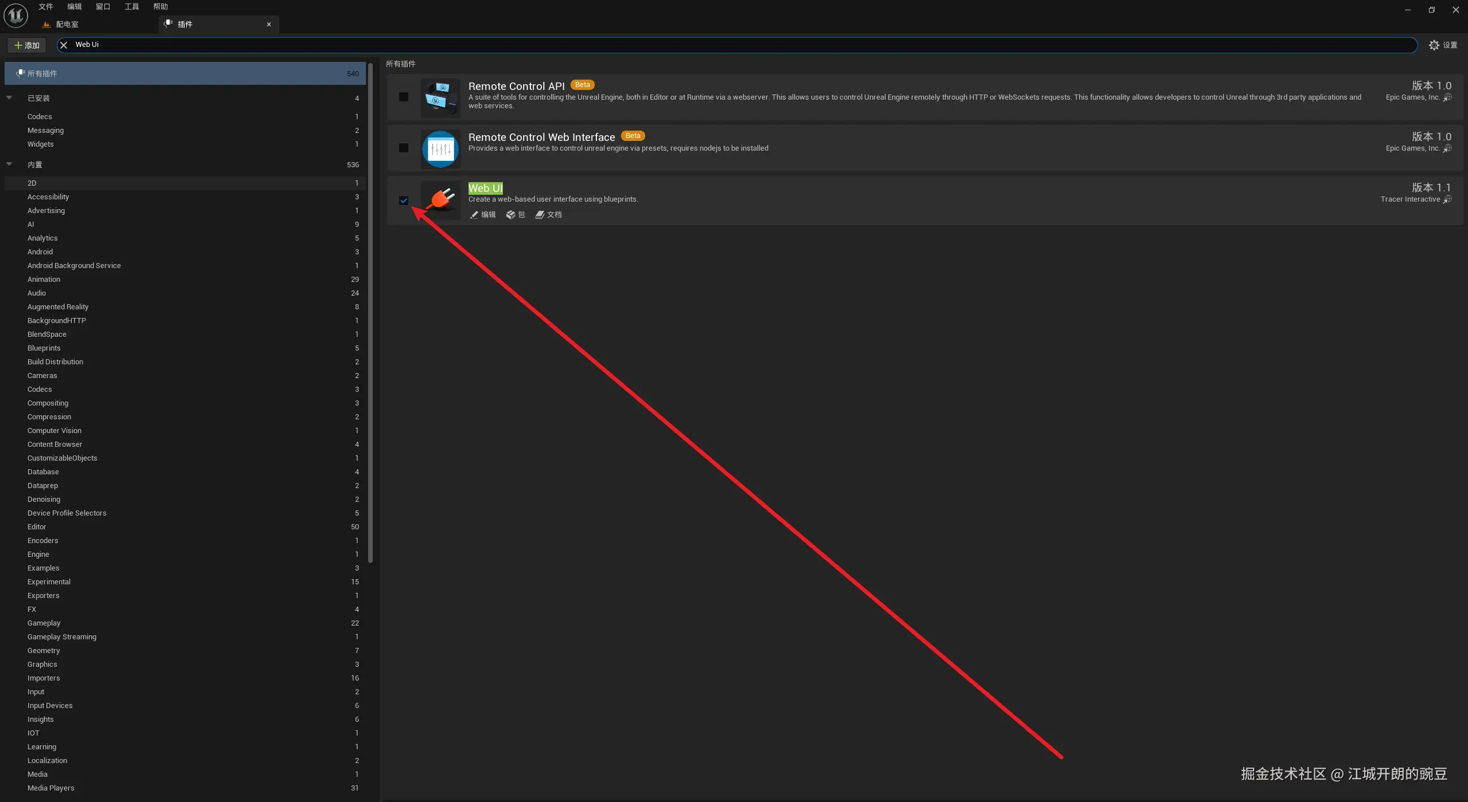The width and height of the screenshot is (1468, 802).
Task: Click the Edit pencil icon under Web UI
Action: [474, 215]
